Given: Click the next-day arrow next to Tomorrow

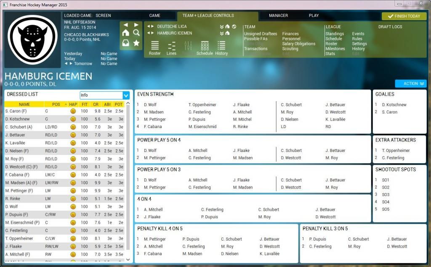Looking at the screenshot, I should pos(71,63).
